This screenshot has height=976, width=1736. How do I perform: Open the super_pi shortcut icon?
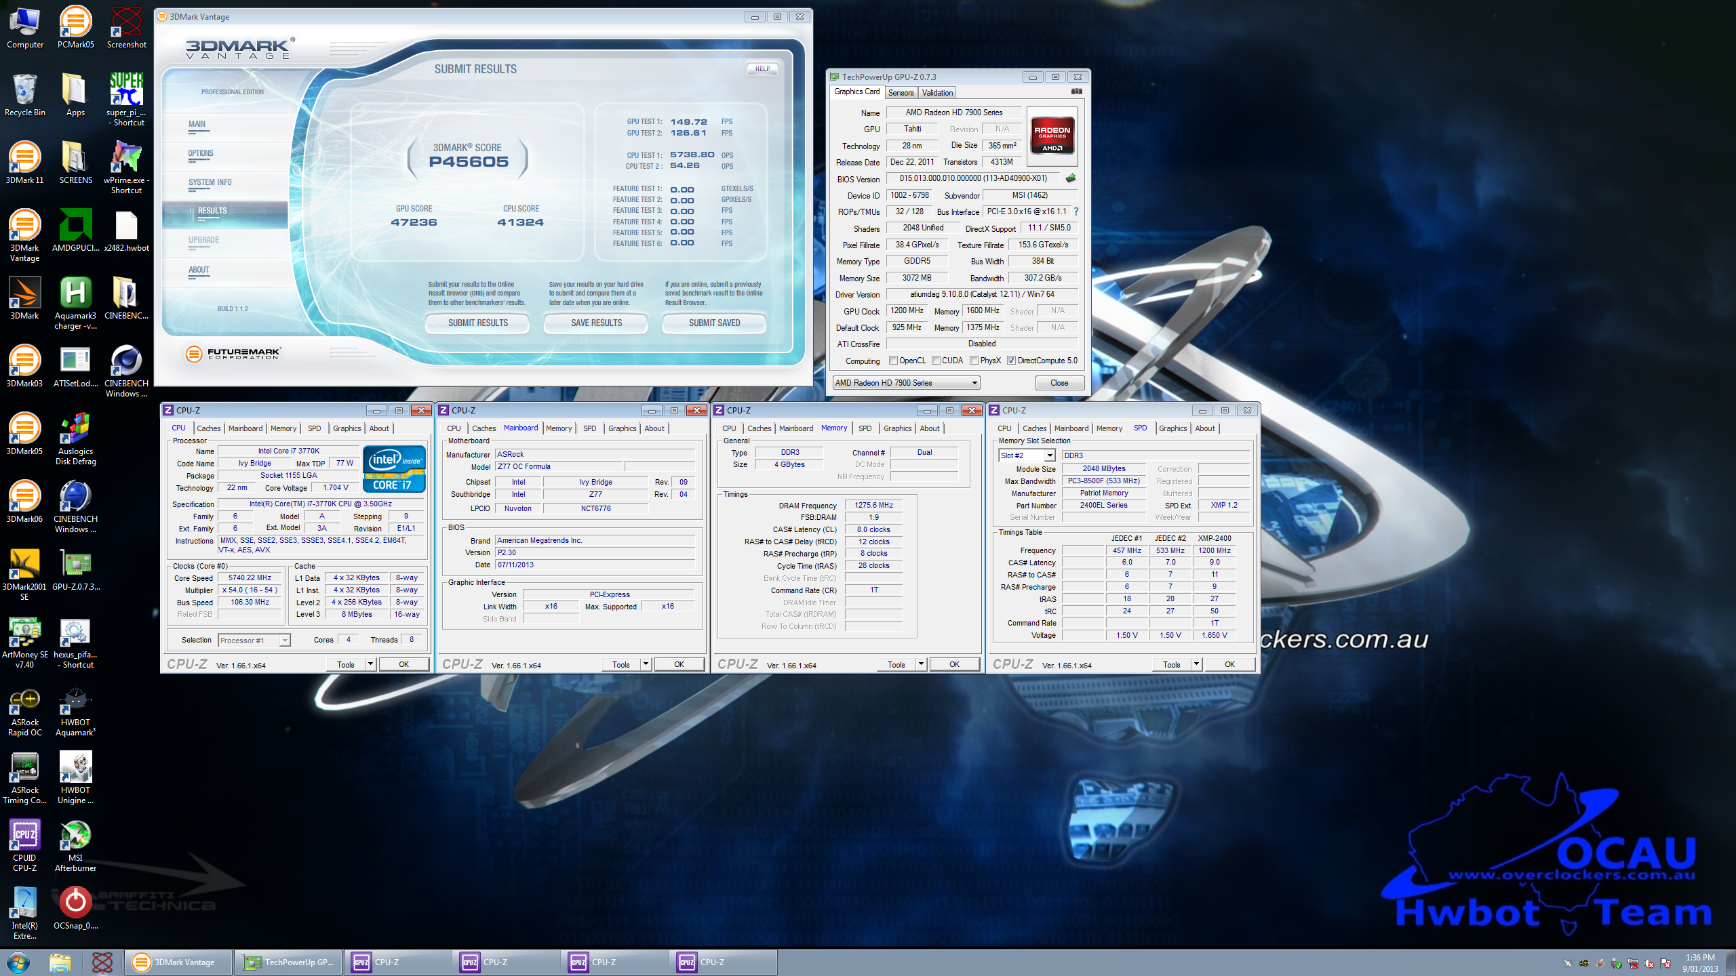tap(126, 99)
